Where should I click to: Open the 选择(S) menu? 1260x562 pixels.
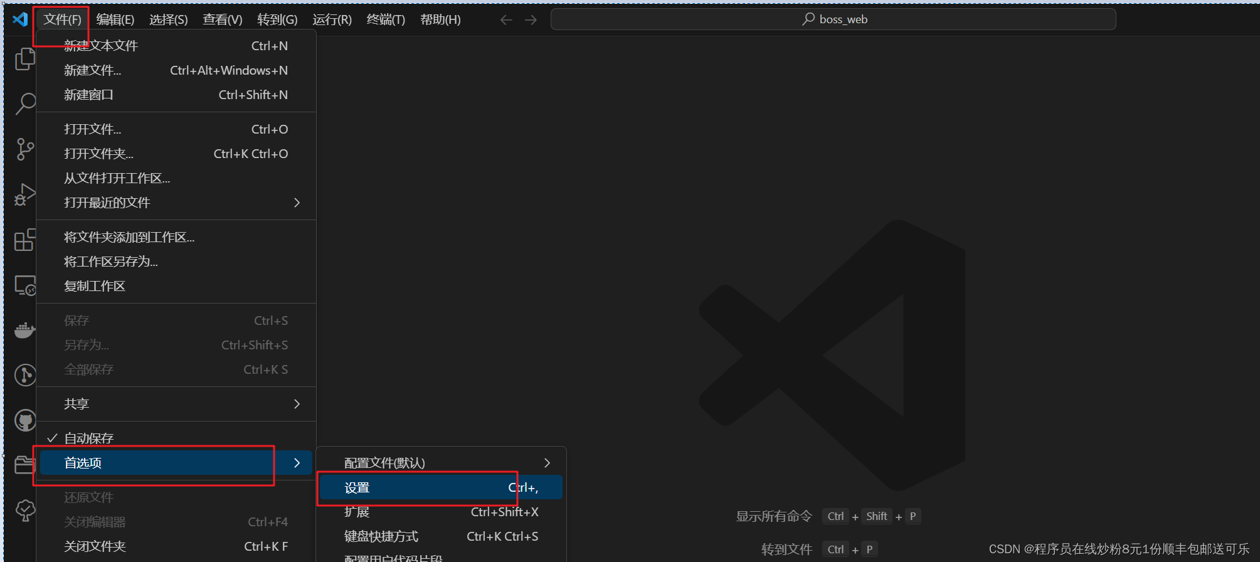(168, 19)
